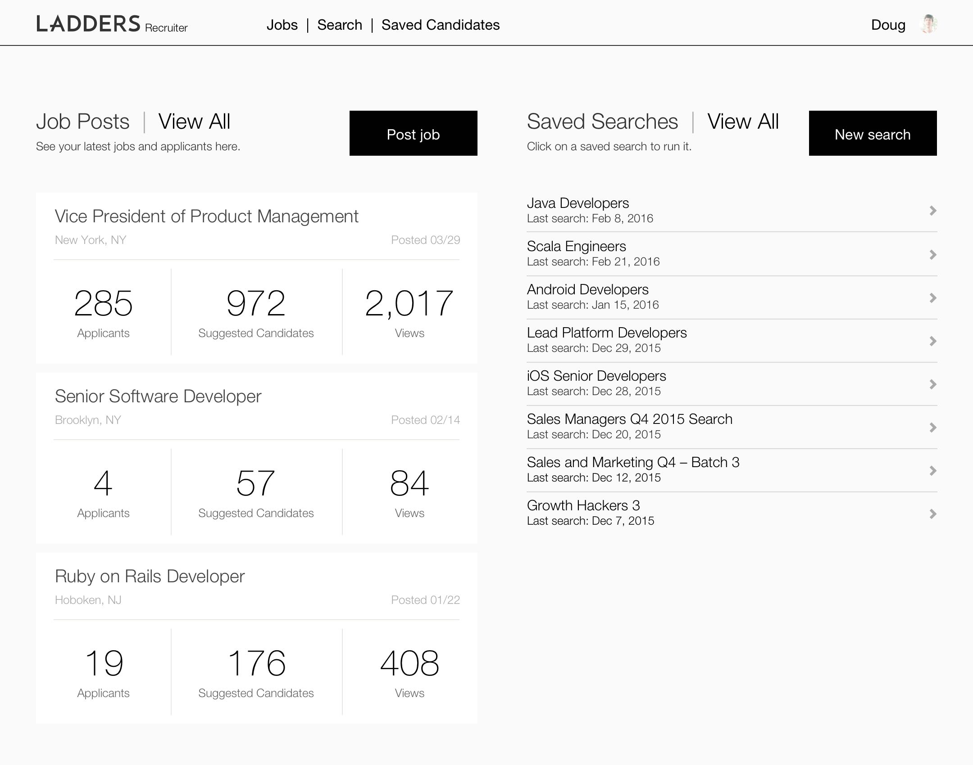This screenshot has height=765, width=973.
Task: Expand the iOS Senior Developers arrow
Action: pos(932,384)
